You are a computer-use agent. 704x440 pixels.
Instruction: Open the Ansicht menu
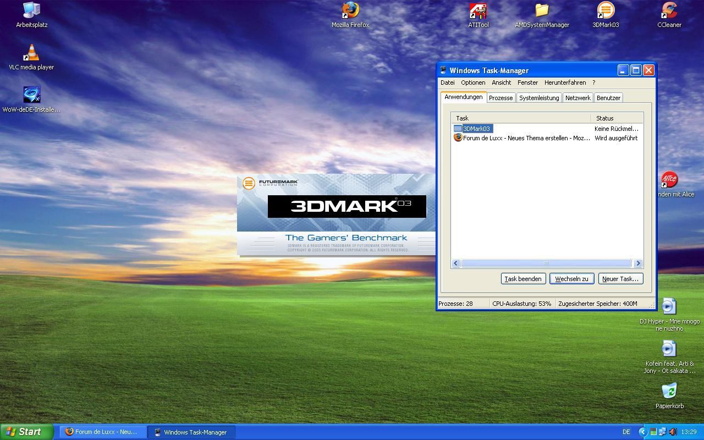[501, 82]
